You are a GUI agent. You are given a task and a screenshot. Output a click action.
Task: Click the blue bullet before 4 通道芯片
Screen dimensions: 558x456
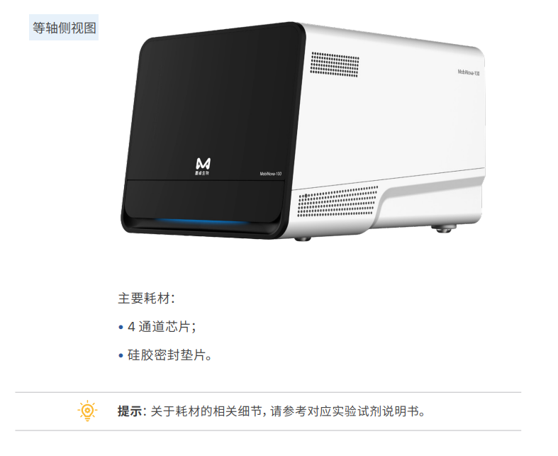[x=121, y=327]
